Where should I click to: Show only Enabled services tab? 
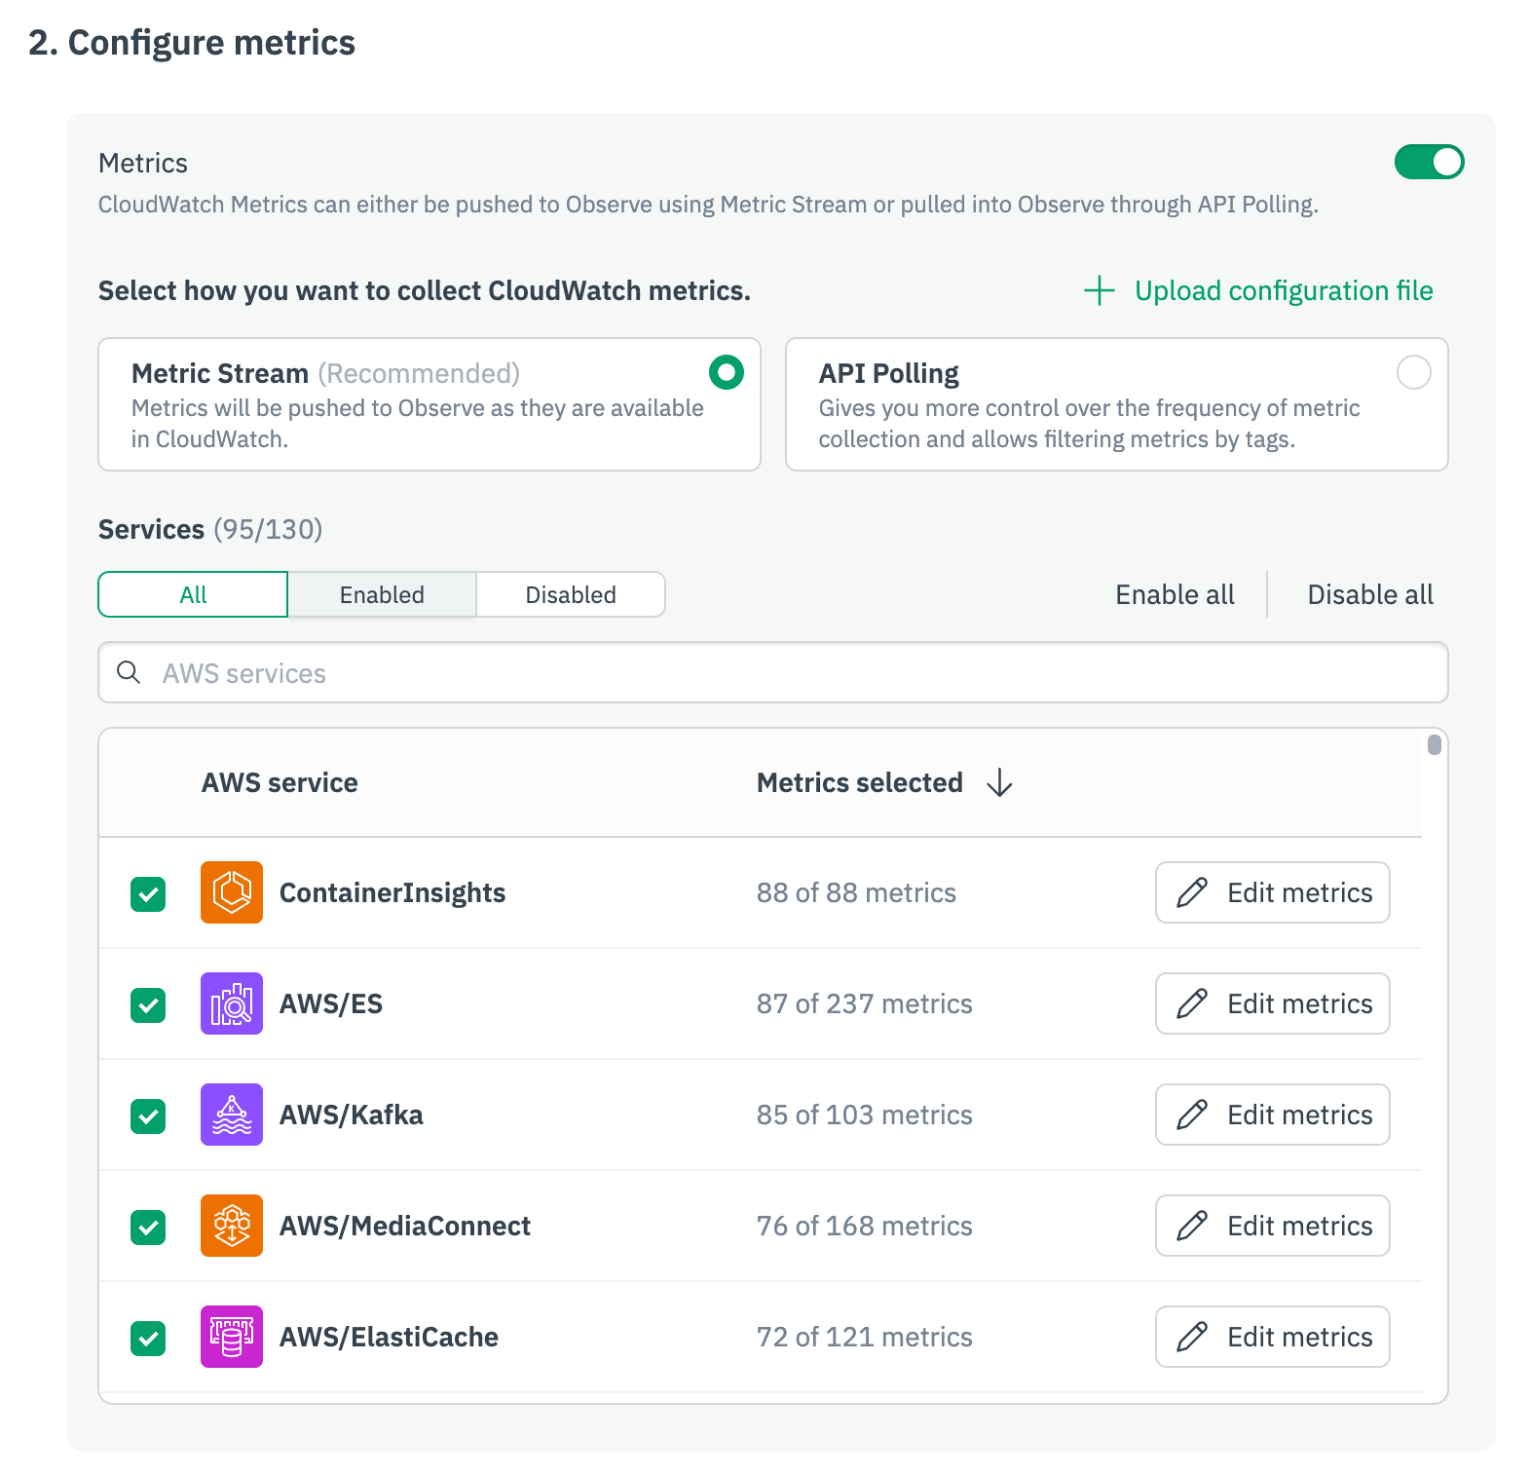pyautogui.click(x=382, y=594)
